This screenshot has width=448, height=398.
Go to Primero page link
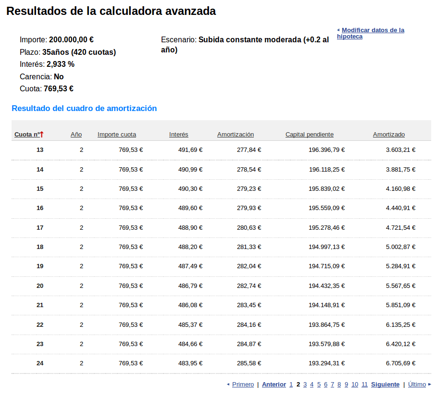243,384
